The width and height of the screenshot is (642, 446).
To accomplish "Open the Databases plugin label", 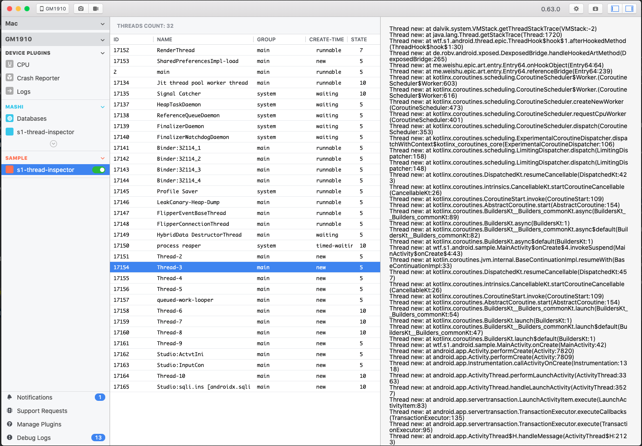I will (32, 119).
